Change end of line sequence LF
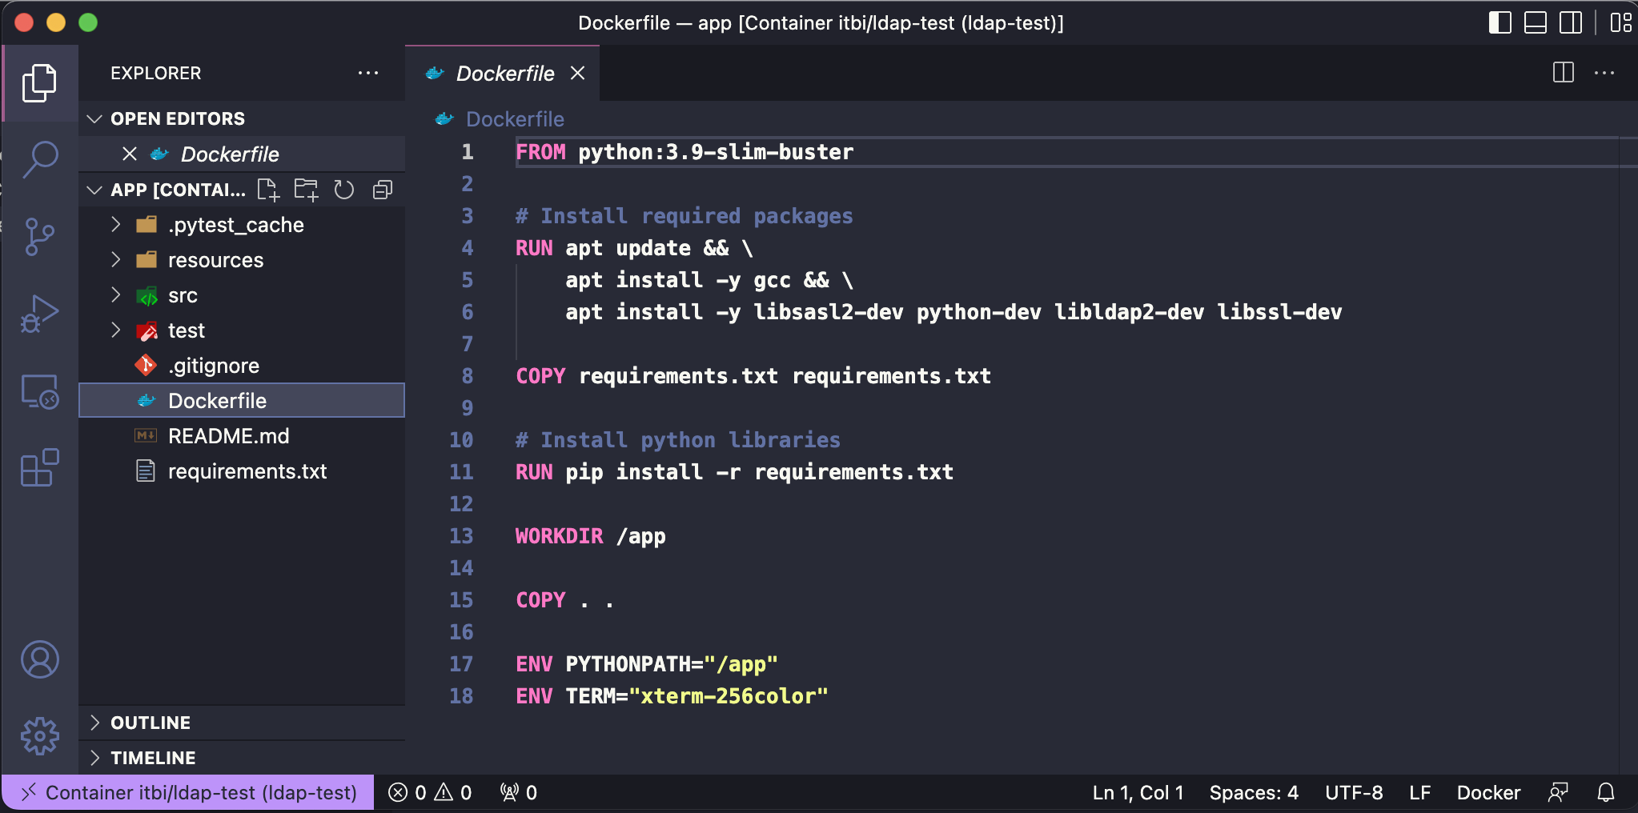This screenshot has height=813, width=1638. point(1419,792)
